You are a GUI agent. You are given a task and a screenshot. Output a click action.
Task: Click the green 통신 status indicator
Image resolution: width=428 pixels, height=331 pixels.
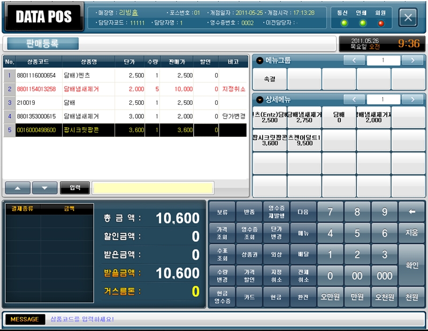click(x=344, y=23)
